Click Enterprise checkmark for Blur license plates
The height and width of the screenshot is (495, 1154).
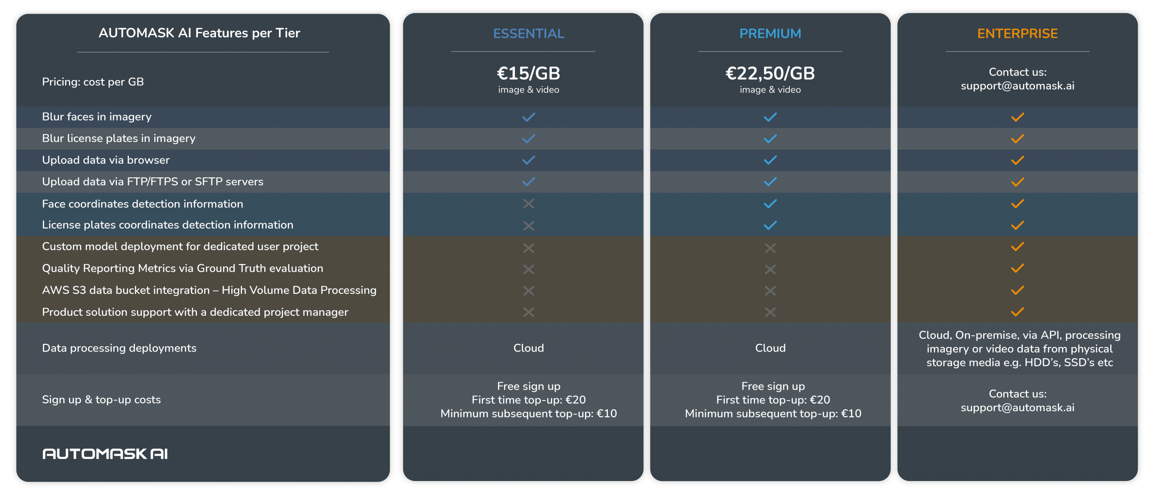(x=1017, y=139)
